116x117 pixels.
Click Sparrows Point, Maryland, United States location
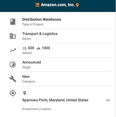pos(55,100)
